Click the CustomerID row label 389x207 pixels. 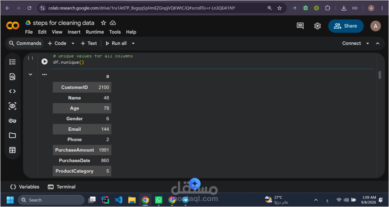pyautogui.click(x=74, y=87)
